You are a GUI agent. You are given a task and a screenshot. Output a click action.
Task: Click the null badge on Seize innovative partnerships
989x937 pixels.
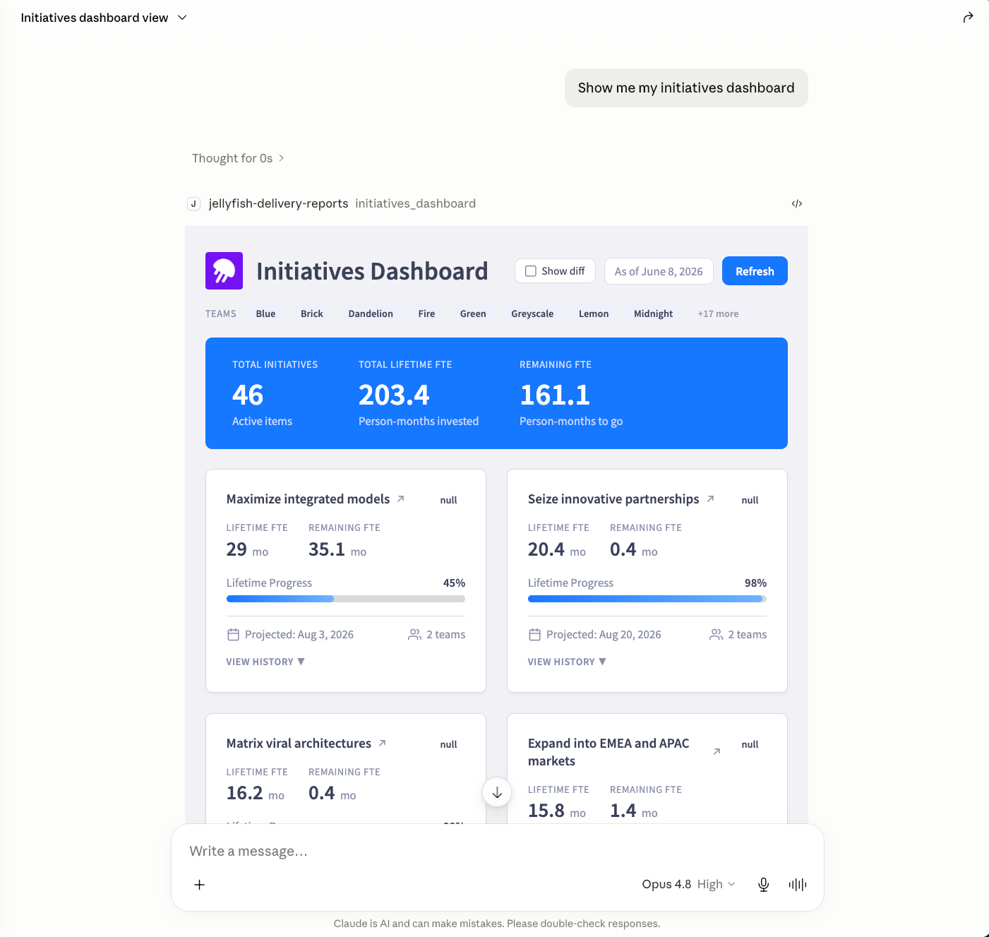(750, 500)
